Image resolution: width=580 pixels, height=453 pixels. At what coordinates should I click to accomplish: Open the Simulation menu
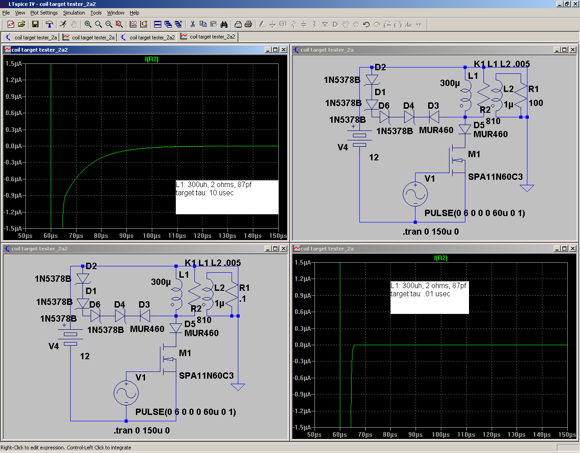coord(74,13)
